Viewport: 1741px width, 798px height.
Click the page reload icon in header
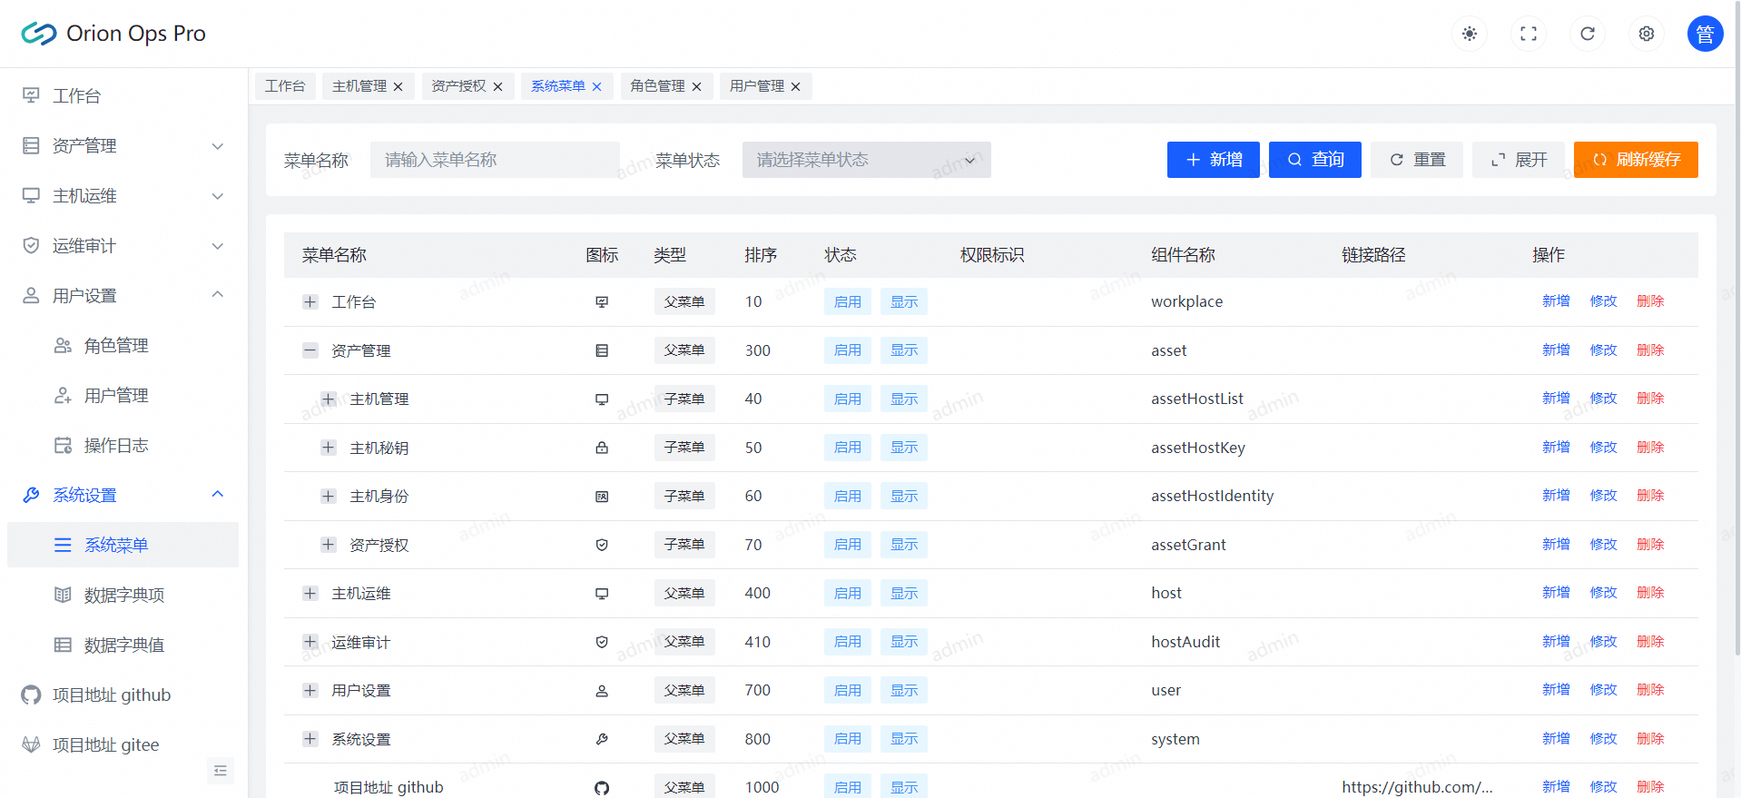1587,34
